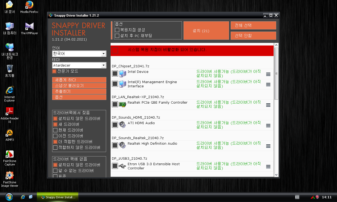
Task: Open Realtek PCIe GBE controller row menu
Action: [268, 105]
